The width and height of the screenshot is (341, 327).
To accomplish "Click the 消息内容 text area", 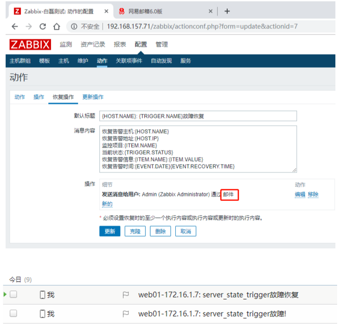I will pyautogui.click(x=198, y=149).
